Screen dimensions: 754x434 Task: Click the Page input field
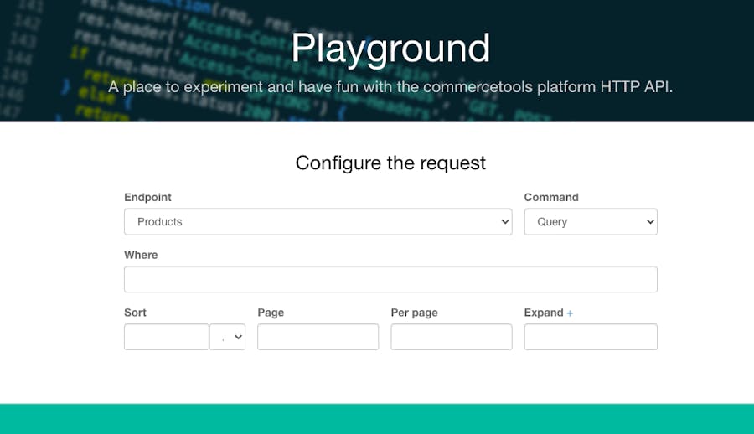318,337
